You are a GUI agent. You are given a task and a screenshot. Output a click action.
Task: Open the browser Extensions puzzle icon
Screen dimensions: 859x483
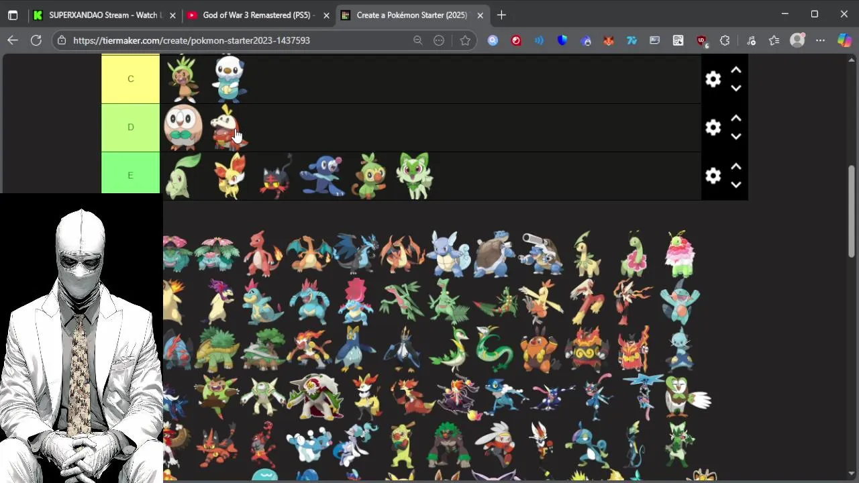[725, 40]
